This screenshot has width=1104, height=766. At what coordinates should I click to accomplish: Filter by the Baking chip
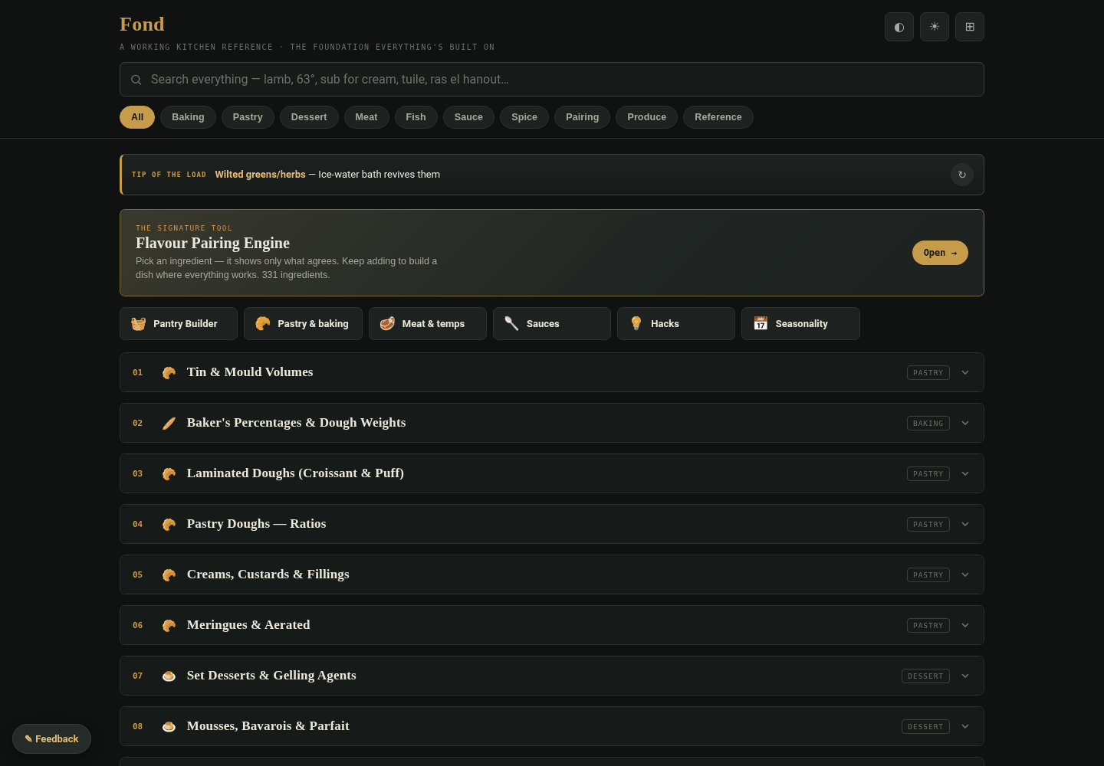pos(188,117)
